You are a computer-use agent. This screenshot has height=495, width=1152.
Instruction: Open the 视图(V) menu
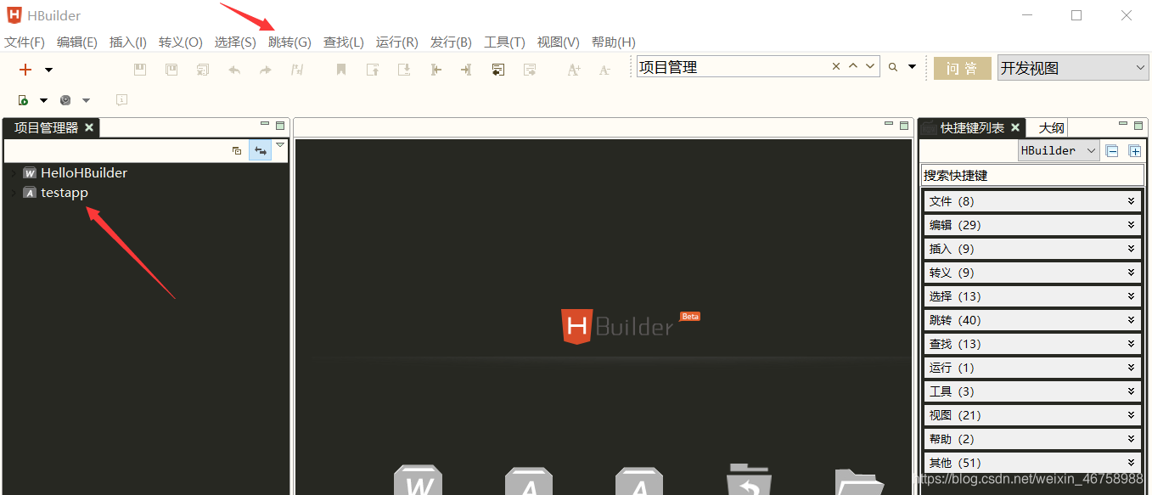[559, 42]
